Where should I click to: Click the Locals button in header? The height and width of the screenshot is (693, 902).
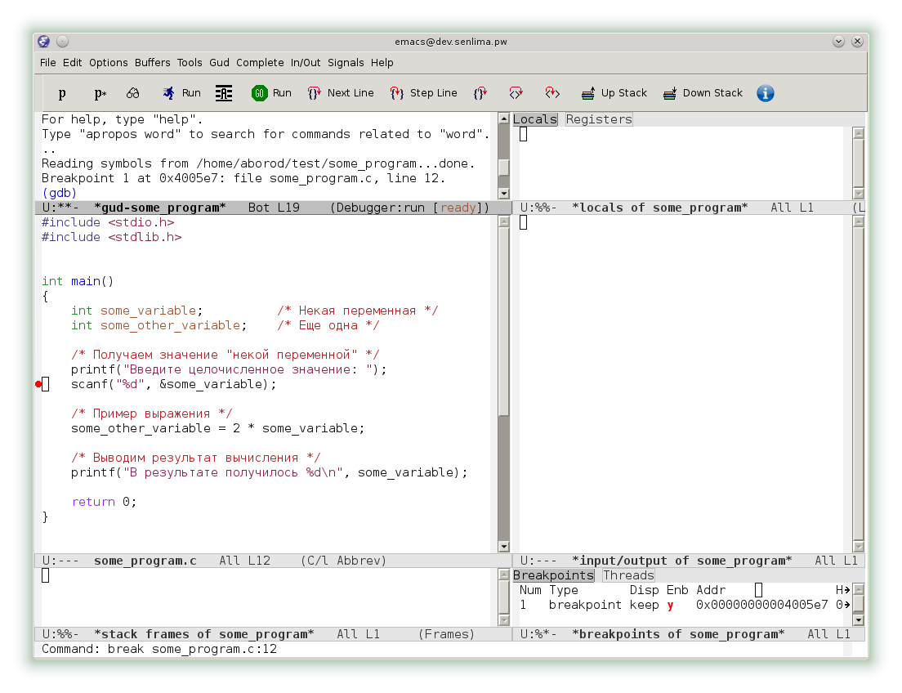[x=535, y=119]
